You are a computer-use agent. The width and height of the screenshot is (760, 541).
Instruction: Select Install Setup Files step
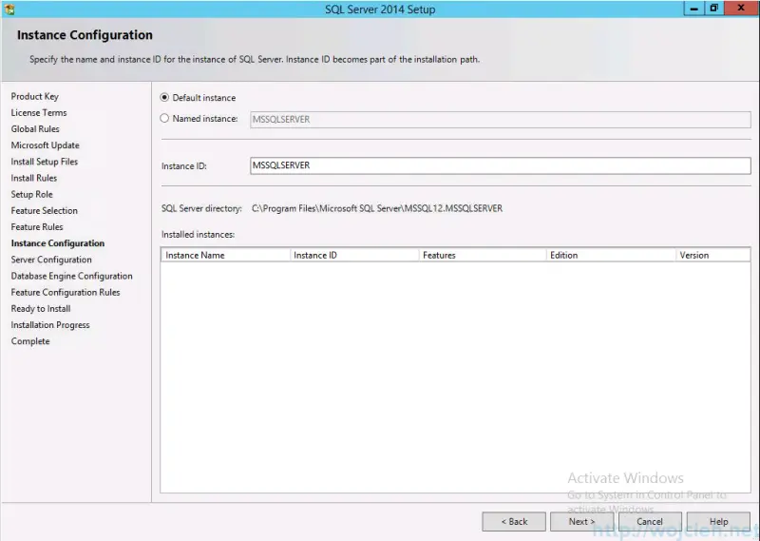[45, 162]
